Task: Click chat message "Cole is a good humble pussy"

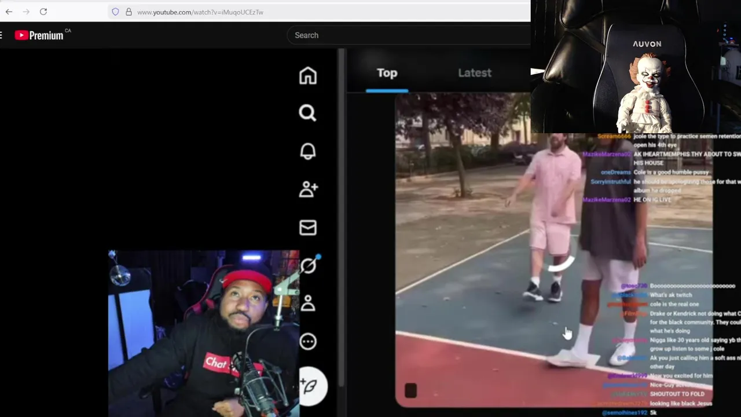Action: click(x=672, y=172)
